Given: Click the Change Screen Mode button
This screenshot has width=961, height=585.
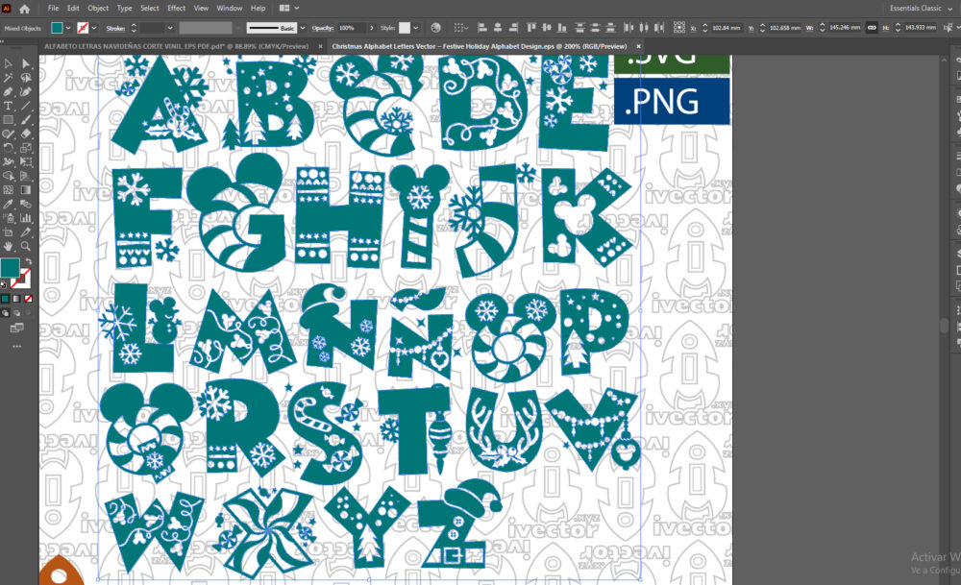Looking at the screenshot, I should 16,329.
